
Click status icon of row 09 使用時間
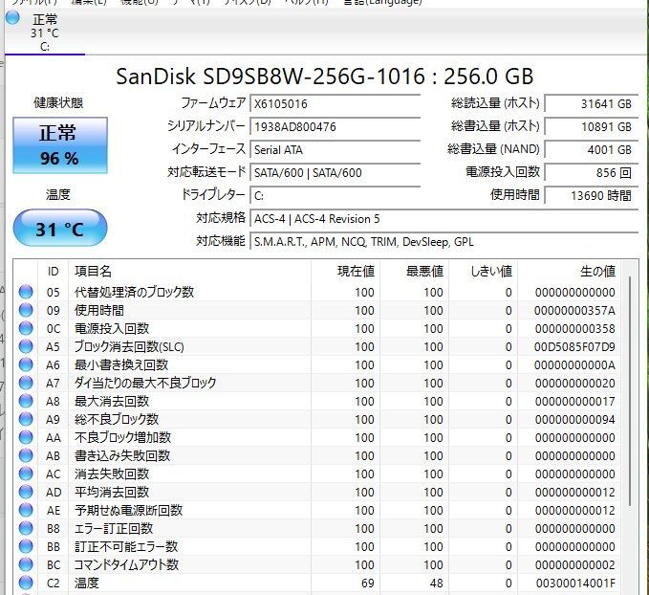coord(26,310)
